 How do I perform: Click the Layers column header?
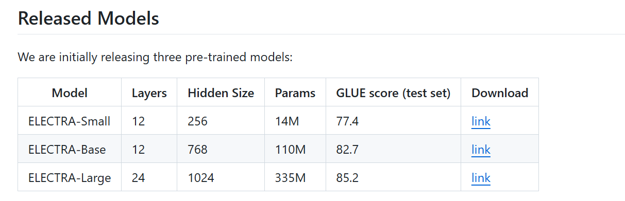point(149,93)
